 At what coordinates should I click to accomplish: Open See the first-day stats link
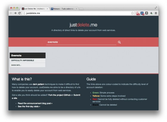point(29,107)
